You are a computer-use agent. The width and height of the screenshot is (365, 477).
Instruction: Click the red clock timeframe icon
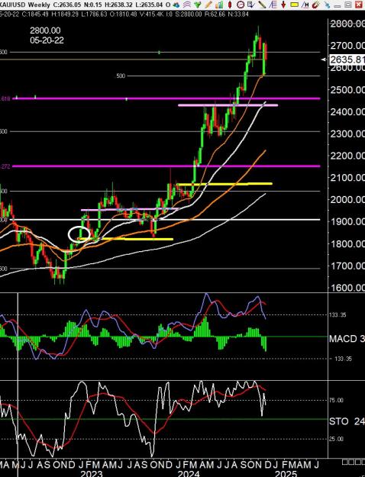click(x=241, y=5)
